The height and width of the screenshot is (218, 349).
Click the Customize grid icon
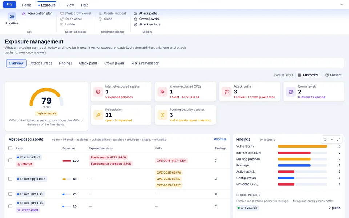[x=300, y=75]
